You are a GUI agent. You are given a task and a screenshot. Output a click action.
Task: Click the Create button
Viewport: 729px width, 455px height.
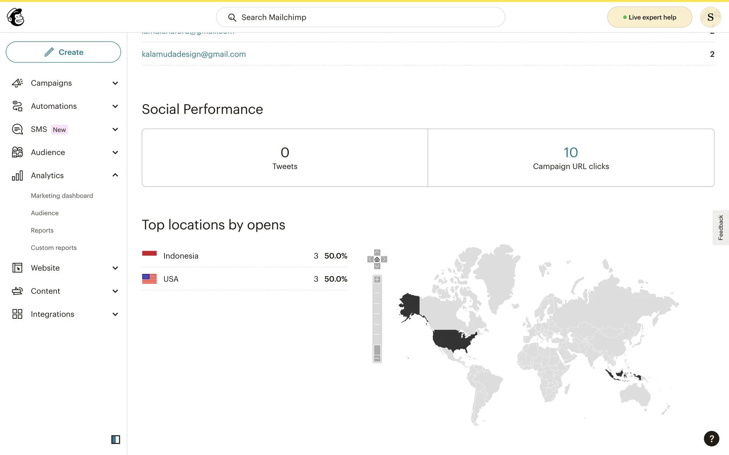tap(63, 52)
